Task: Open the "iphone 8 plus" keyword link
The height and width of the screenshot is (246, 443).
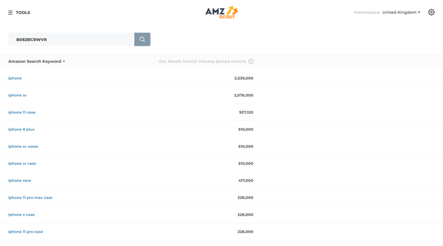Action: (x=21, y=129)
